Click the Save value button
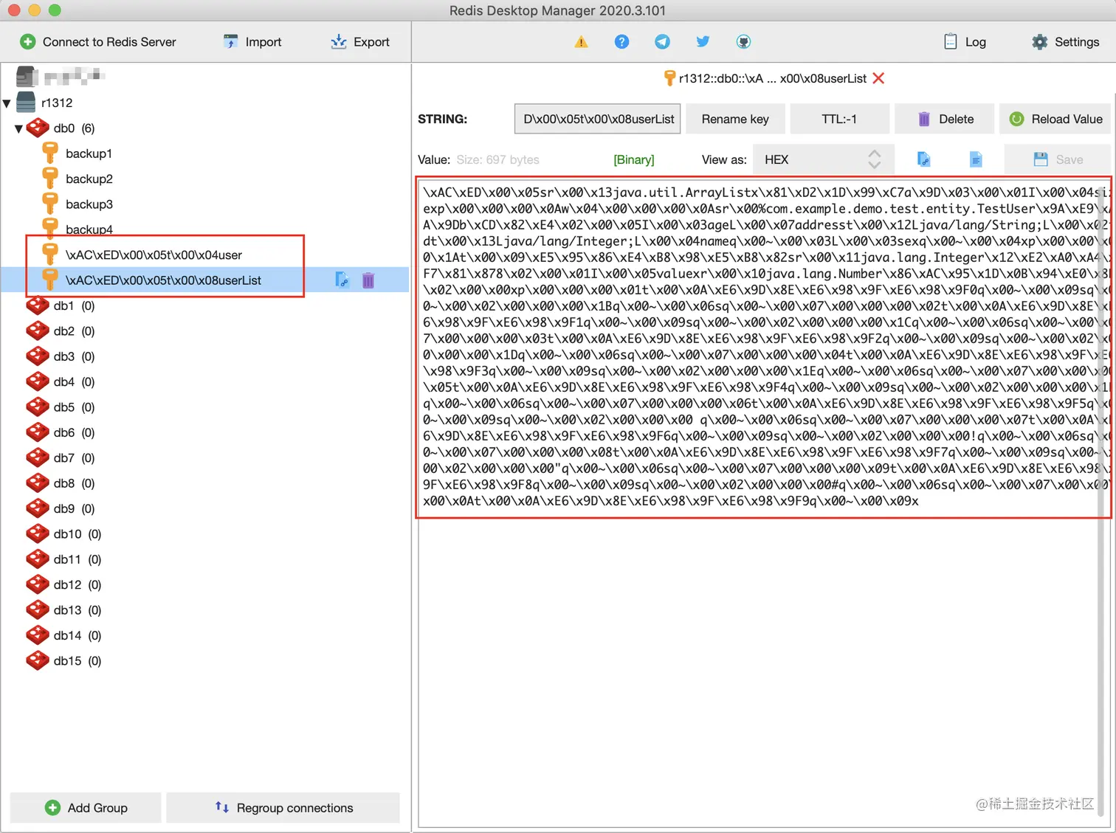The image size is (1116, 833). (1058, 159)
